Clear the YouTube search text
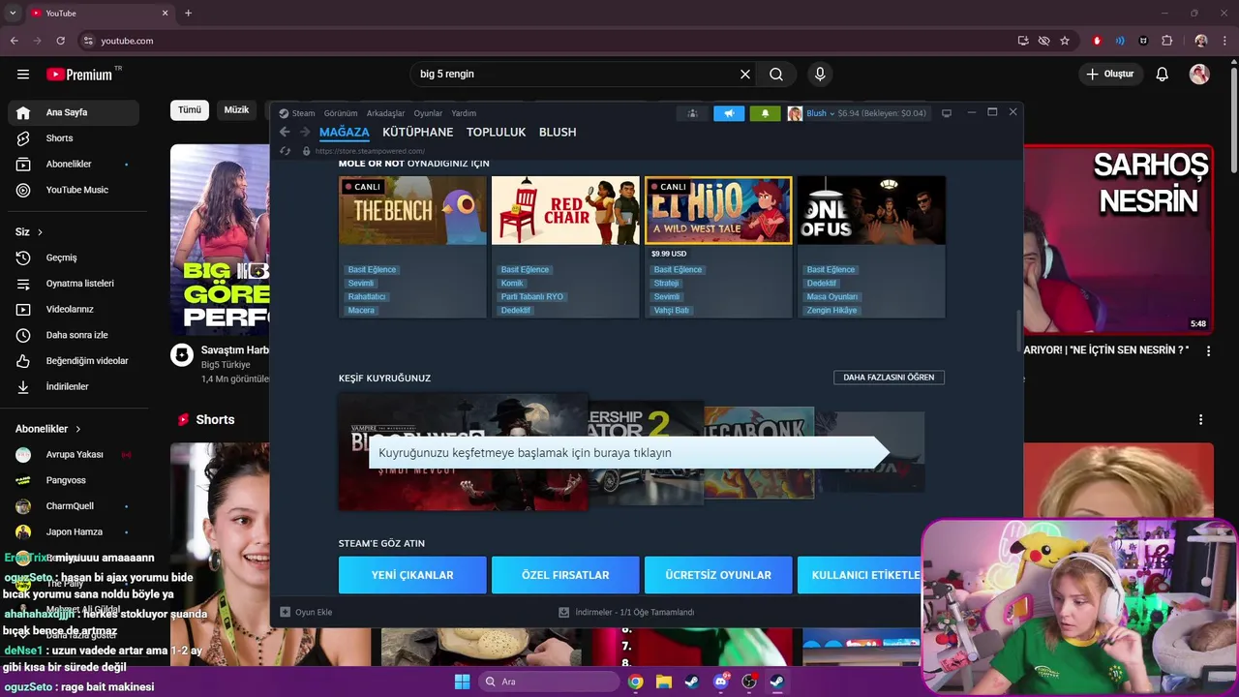Image resolution: width=1239 pixels, height=697 pixels. point(745,74)
